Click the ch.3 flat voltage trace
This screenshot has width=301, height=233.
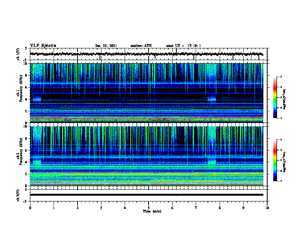point(147,195)
